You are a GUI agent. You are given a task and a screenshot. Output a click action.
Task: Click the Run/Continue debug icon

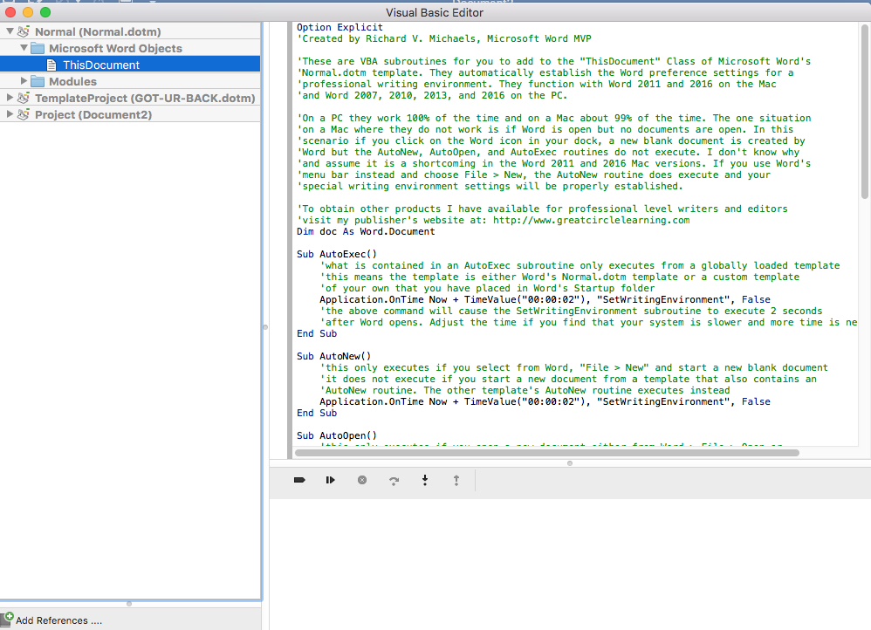[x=331, y=480]
